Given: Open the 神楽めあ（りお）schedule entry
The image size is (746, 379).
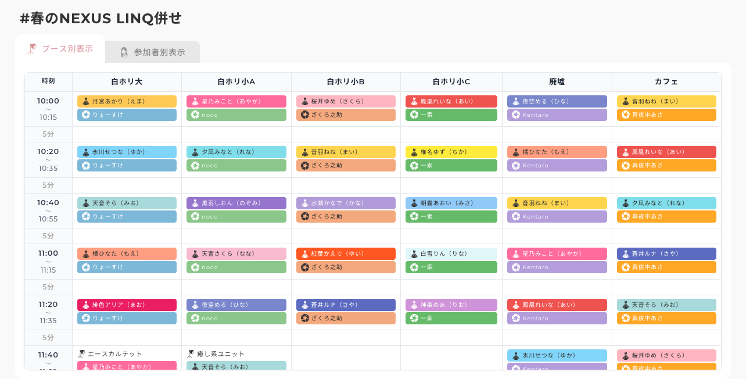Looking at the screenshot, I should tap(451, 305).
